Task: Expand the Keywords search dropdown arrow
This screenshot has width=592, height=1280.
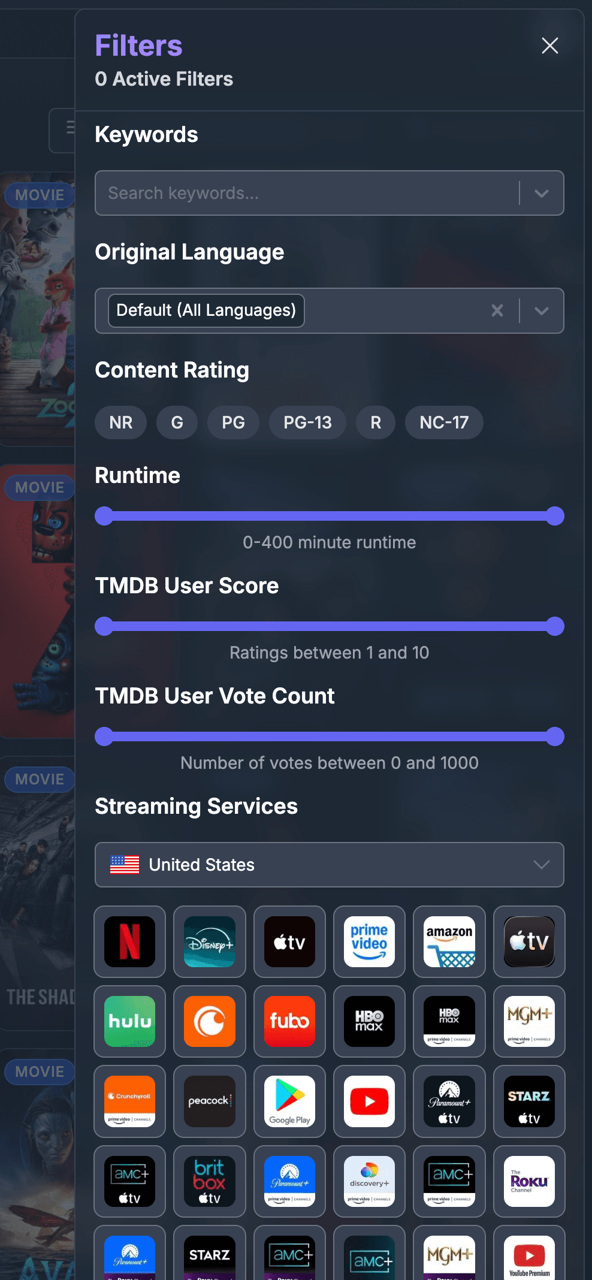Action: (x=542, y=193)
